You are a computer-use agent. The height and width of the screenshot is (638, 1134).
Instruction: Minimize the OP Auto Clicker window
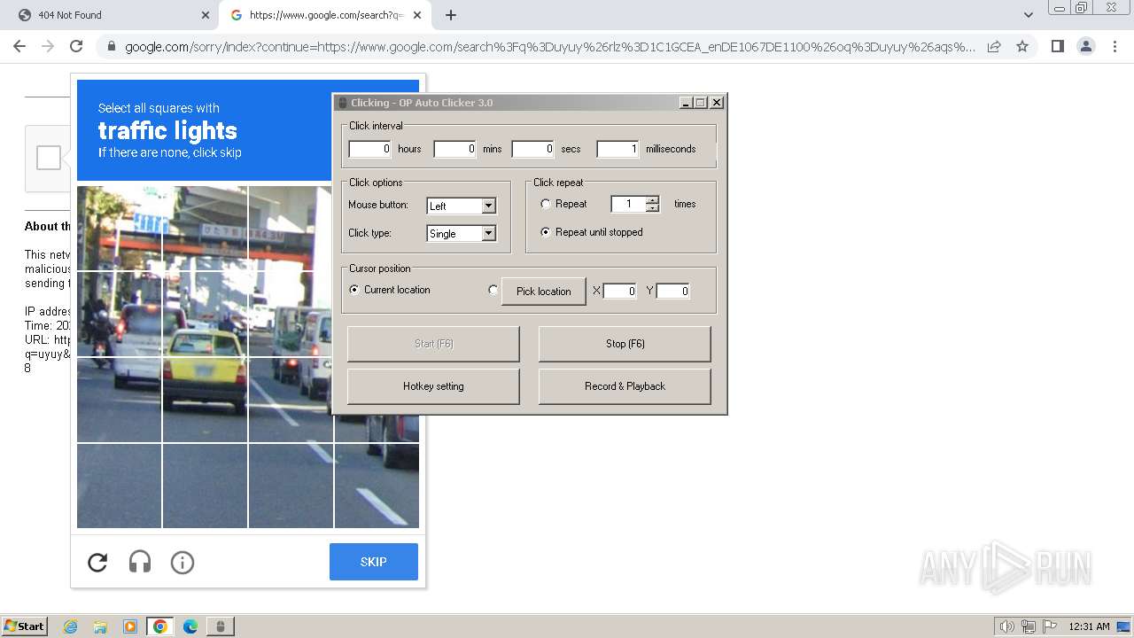tap(686, 103)
